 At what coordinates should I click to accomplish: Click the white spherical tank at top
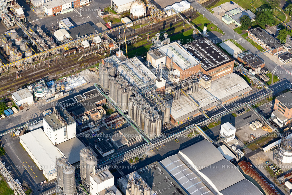point(138,9)
